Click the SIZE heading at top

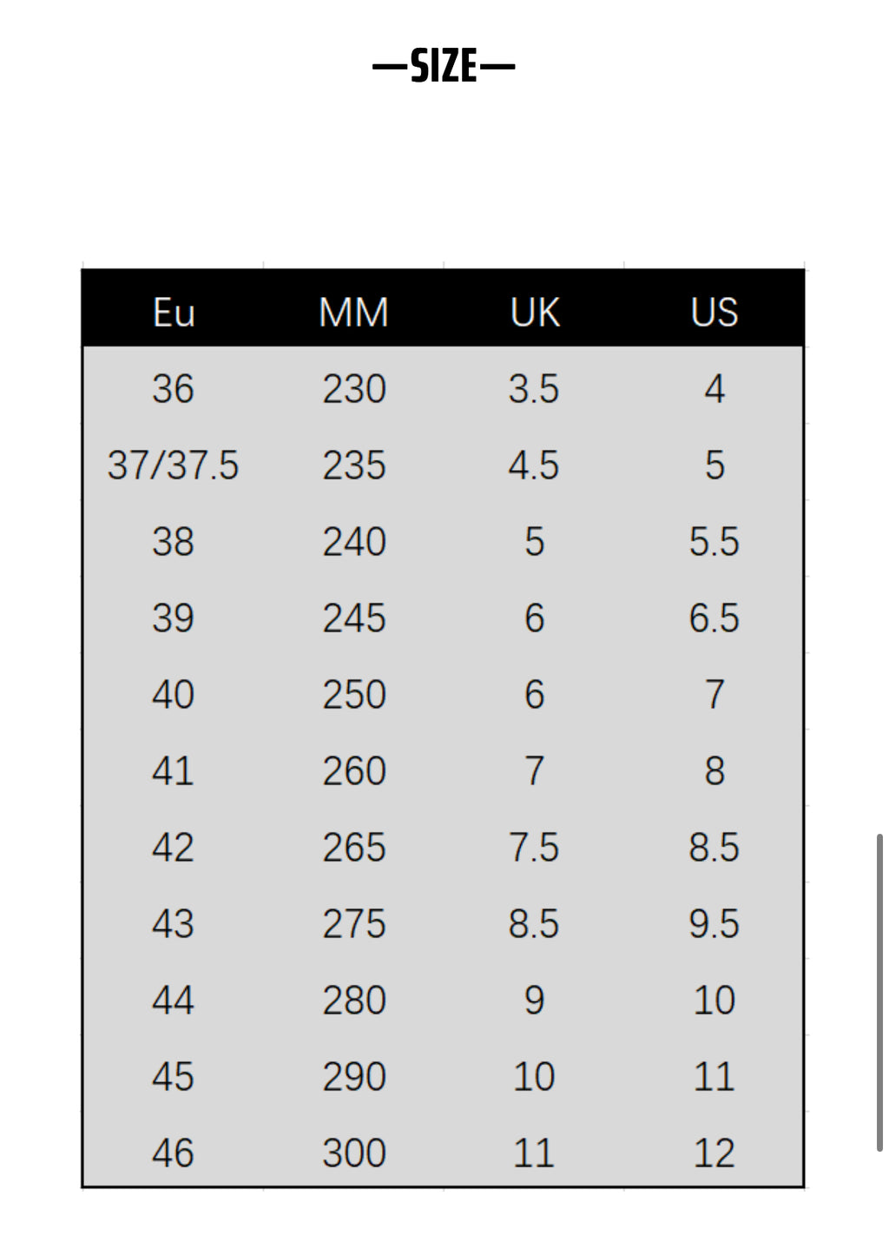pyautogui.click(x=444, y=67)
